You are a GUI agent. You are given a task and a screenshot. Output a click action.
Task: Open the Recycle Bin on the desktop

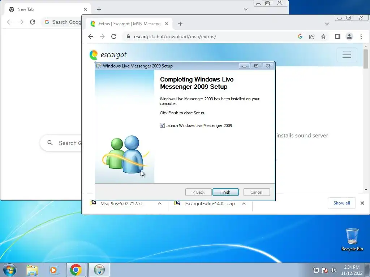352,240
